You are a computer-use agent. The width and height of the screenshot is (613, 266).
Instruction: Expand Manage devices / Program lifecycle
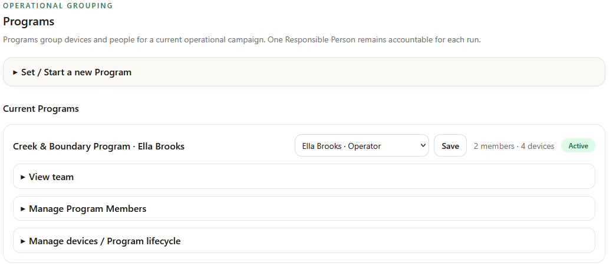point(304,241)
